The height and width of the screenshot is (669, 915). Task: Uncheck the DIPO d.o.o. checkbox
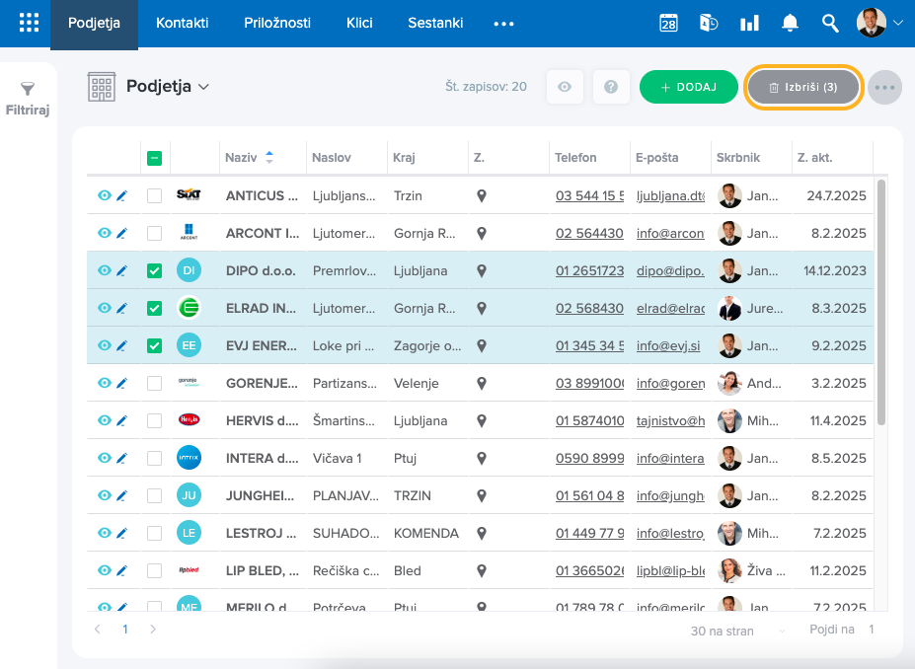(154, 270)
